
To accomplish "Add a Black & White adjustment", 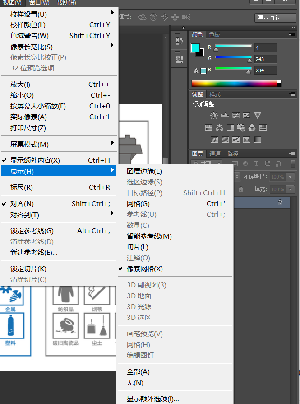I will pos(231,127).
